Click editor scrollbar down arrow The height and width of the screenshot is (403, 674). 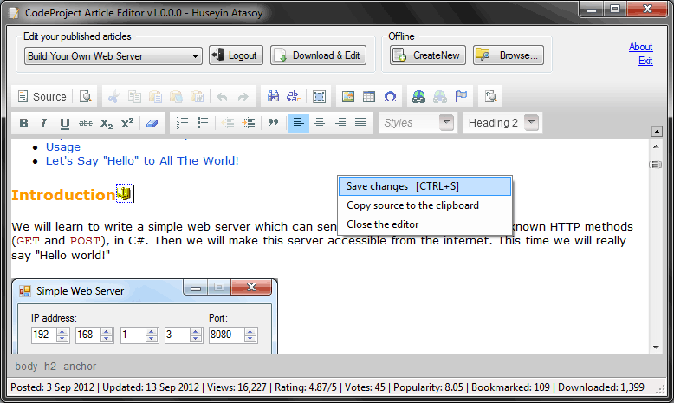coord(656,347)
